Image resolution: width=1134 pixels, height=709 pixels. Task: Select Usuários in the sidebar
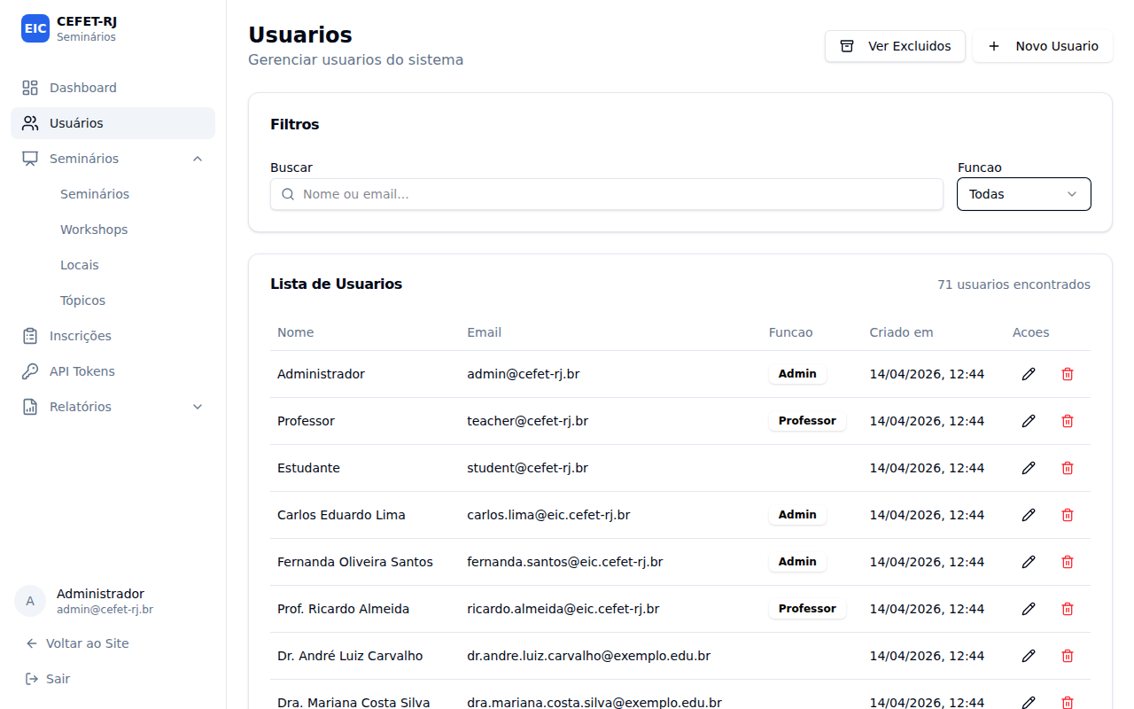pyautogui.click(x=113, y=123)
